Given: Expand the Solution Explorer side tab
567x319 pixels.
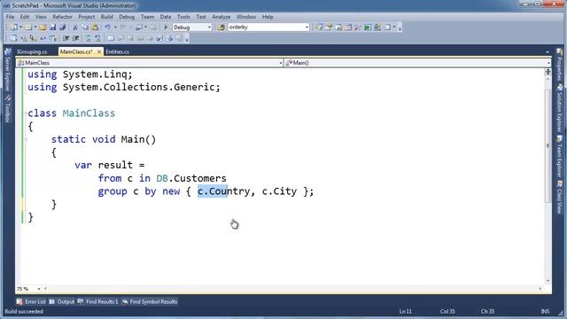Looking at the screenshot, I should click(x=559, y=108).
